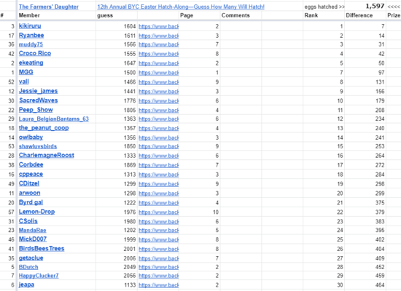Screen dimensions: 401x291
Task: Open Laura_BelgianBantams_63 member link
Action: pyautogui.click(x=54, y=119)
